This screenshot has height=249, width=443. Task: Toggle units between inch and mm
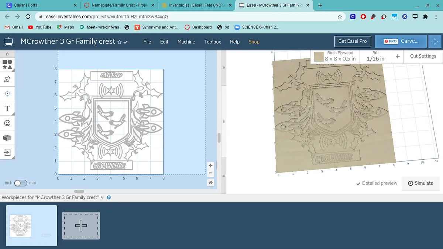pos(21,183)
